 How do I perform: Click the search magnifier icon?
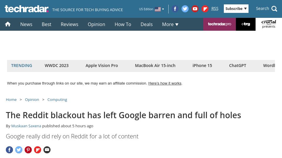274,9
